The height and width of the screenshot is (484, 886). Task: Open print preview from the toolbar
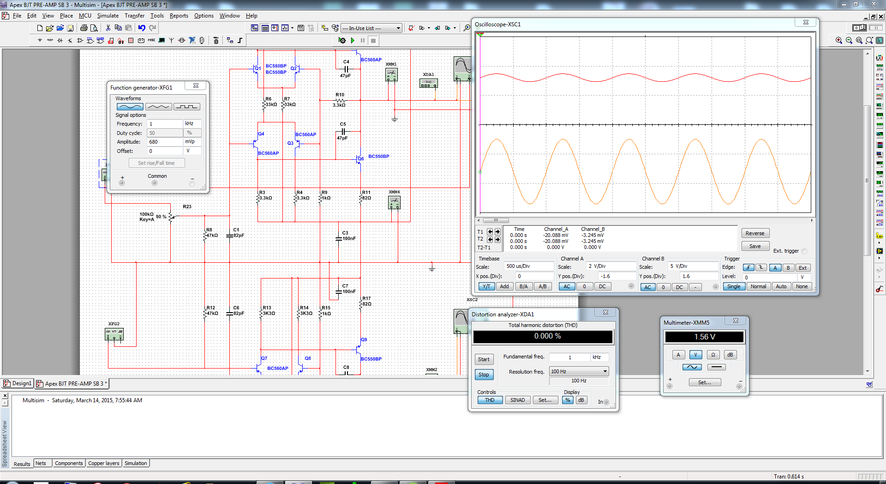tap(94, 28)
